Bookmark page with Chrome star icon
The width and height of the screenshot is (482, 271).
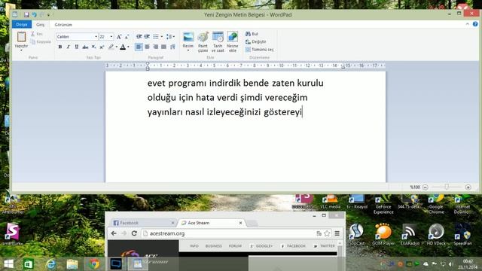(327, 233)
